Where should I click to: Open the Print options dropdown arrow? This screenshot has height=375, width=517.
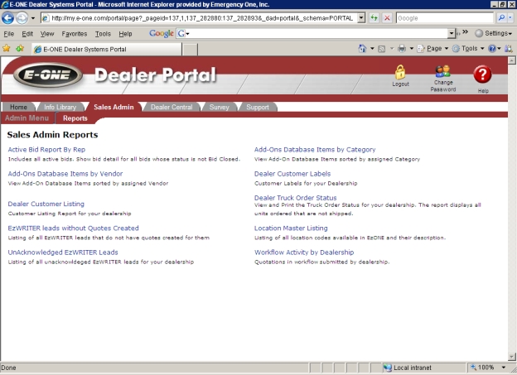(412, 49)
